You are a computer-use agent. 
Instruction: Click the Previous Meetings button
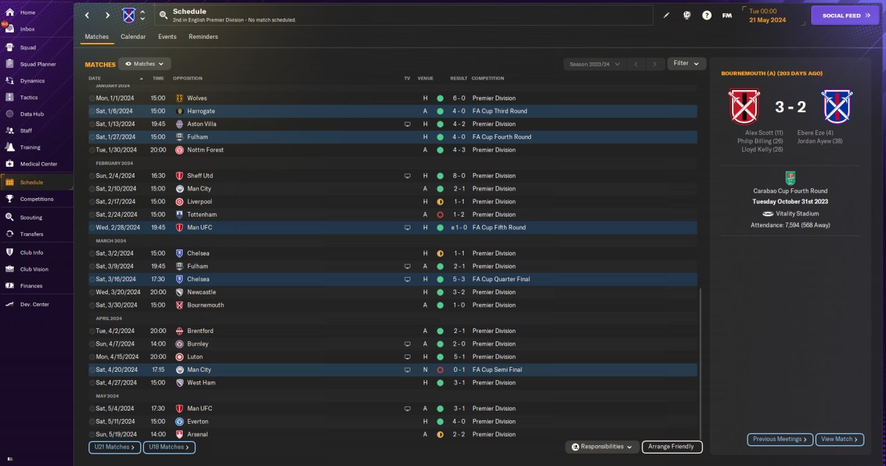pyautogui.click(x=780, y=439)
